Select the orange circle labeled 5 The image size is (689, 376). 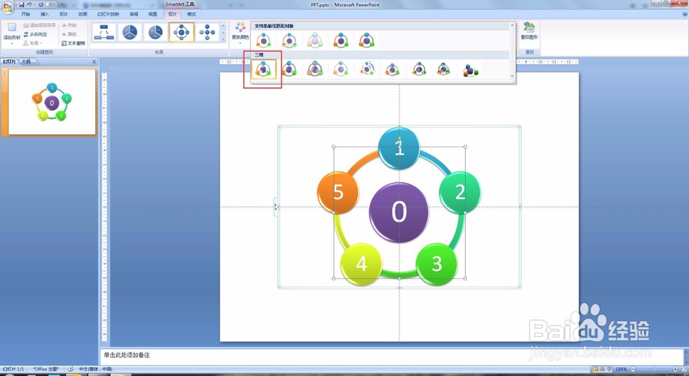[x=338, y=192]
